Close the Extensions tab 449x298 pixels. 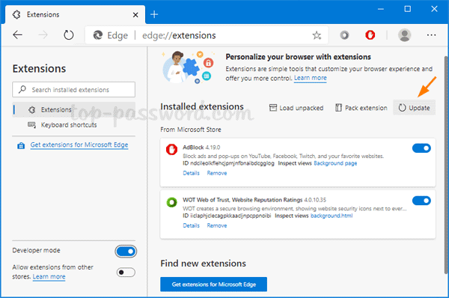(x=135, y=15)
